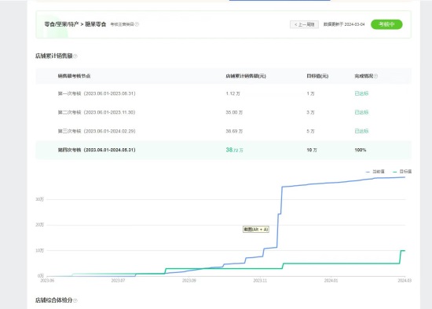Click the green 考核中 status button
The height and width of the screenshot is (309, 432).
pyautogui.click(x=386, y=24)
